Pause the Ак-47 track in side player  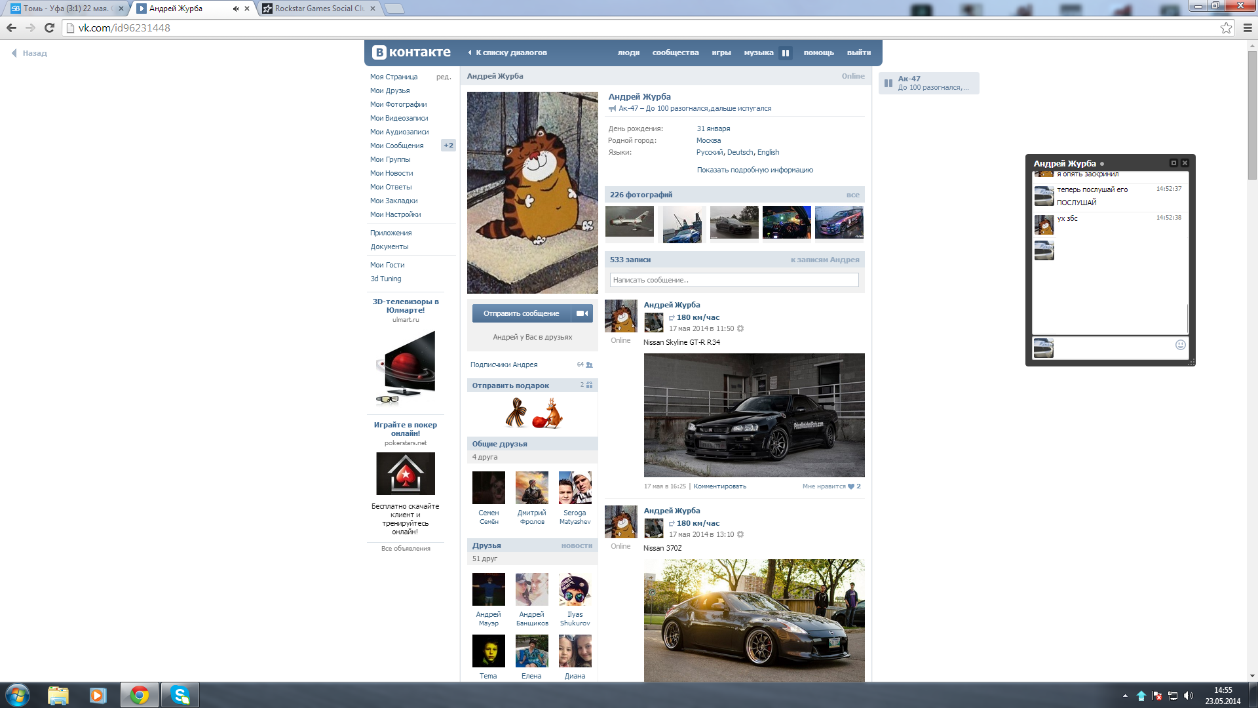(x=888, y=83)
